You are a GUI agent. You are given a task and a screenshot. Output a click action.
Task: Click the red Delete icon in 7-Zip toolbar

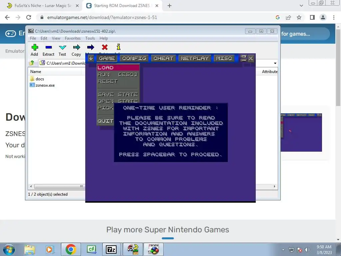105,47
